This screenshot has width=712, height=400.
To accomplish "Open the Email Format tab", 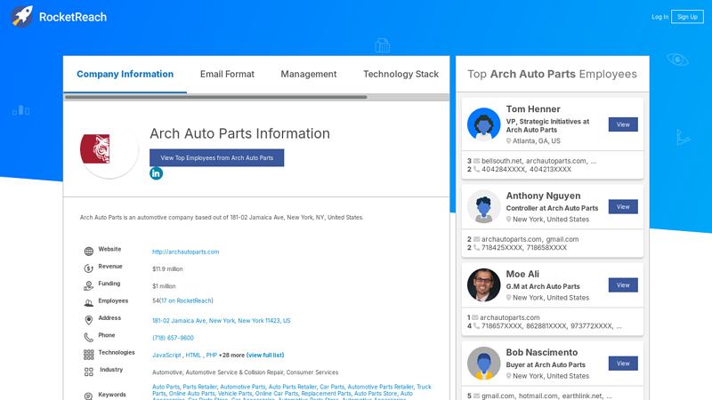I will (227, 74).
